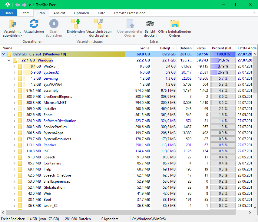This screenshot has height=222, width=258.
Task: Expand the WinSxS folder
Action: click(14, 66)
